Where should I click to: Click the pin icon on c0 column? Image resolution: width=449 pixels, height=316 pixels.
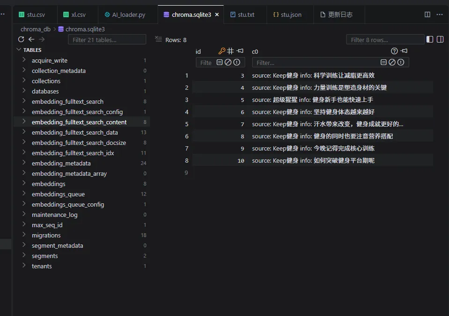coord(404,51)
